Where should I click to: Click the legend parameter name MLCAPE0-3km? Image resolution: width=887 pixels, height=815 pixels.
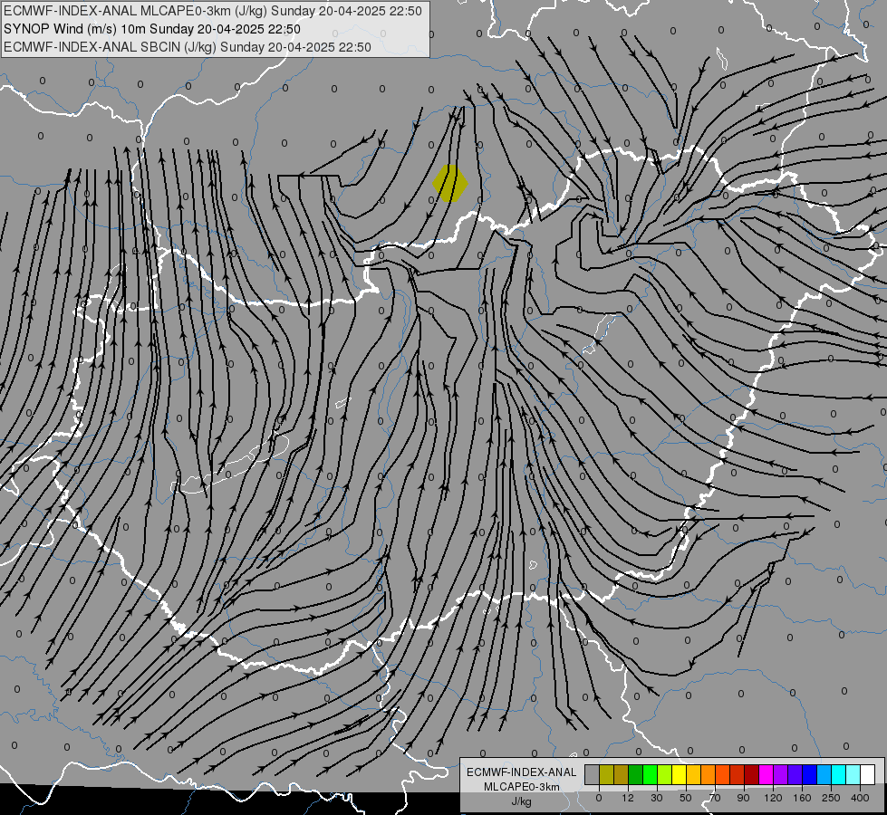click(x=522, y=787)
